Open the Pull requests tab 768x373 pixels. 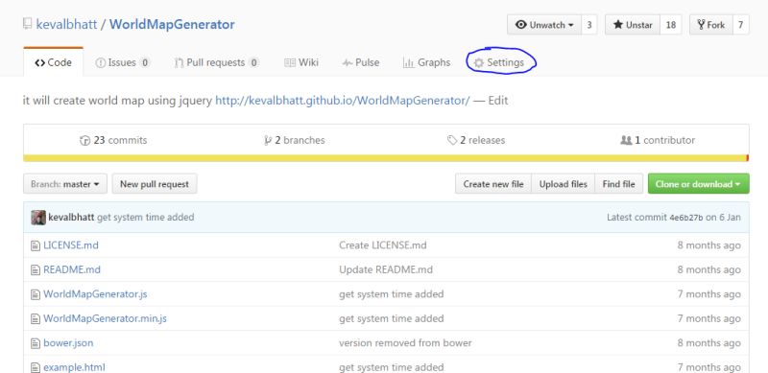pos(216,62)
